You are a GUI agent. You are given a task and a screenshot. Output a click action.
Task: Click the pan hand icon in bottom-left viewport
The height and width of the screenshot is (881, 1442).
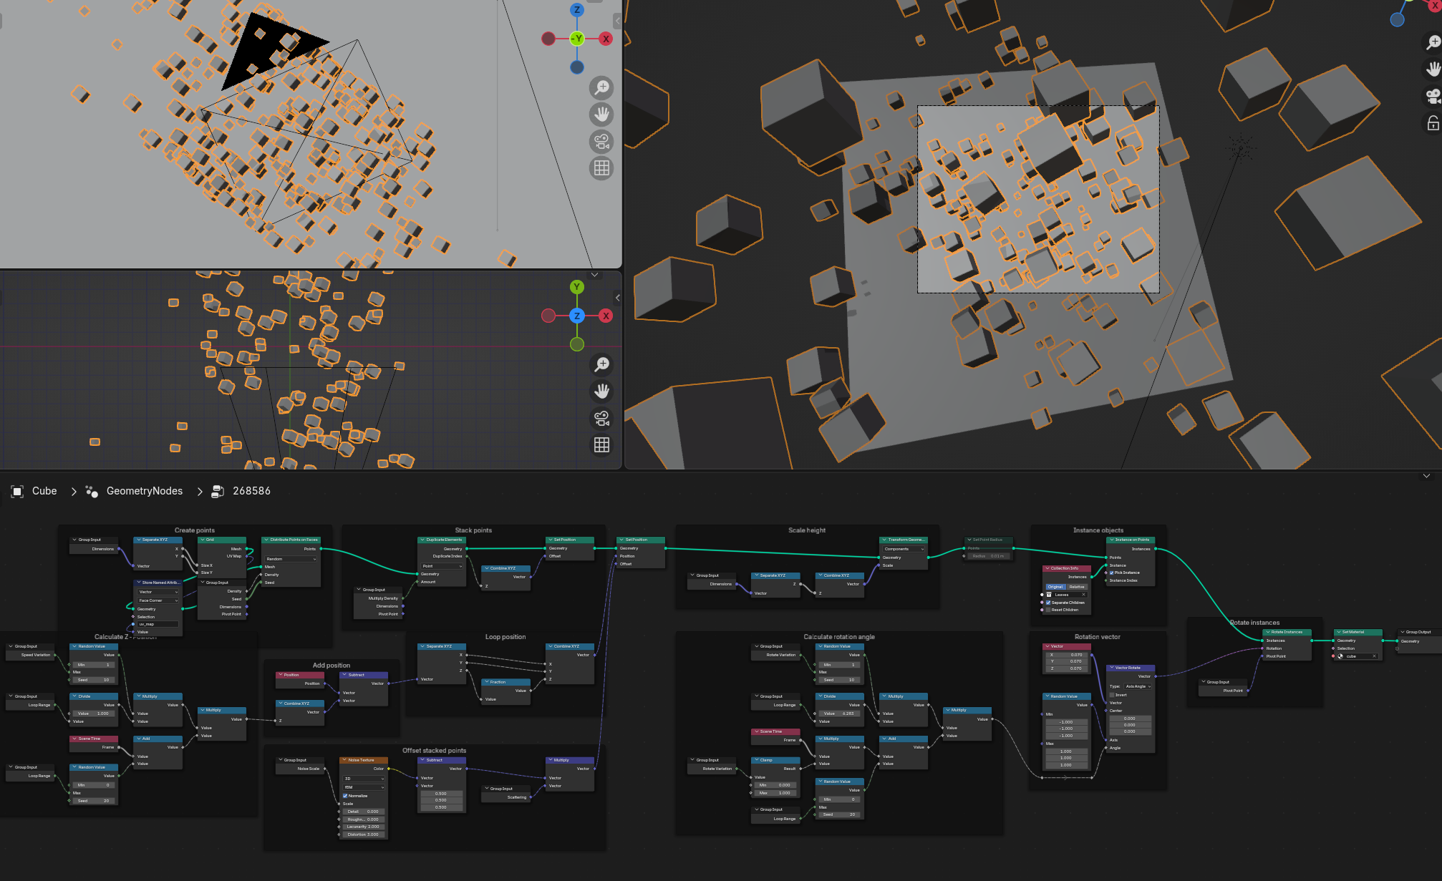point(602,391)
